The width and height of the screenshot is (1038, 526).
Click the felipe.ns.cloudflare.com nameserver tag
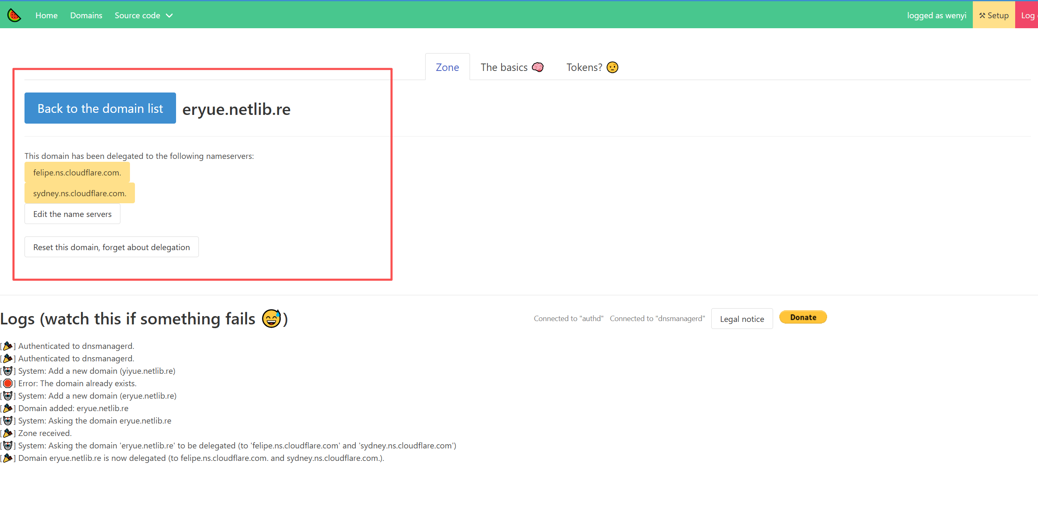pos(77,173)
